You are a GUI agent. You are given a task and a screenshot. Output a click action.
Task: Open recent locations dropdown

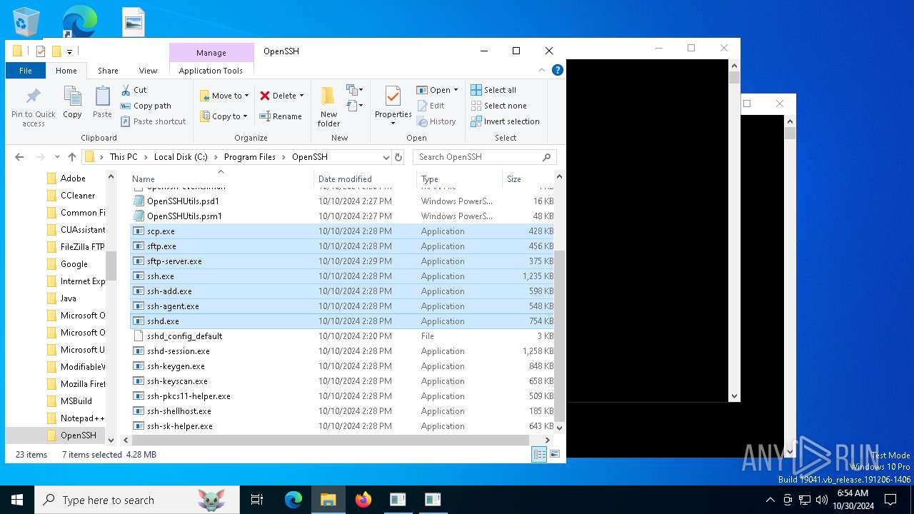pyautogui.click(x=57, y=157)
